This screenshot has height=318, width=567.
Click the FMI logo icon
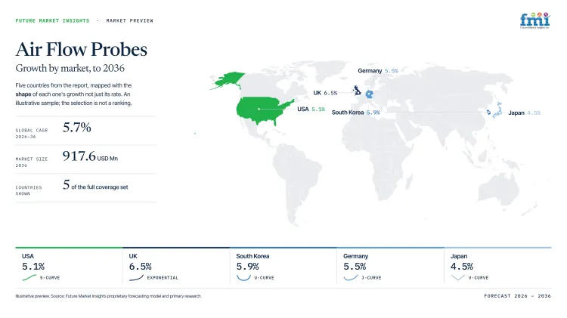click(x=534, y=20)
